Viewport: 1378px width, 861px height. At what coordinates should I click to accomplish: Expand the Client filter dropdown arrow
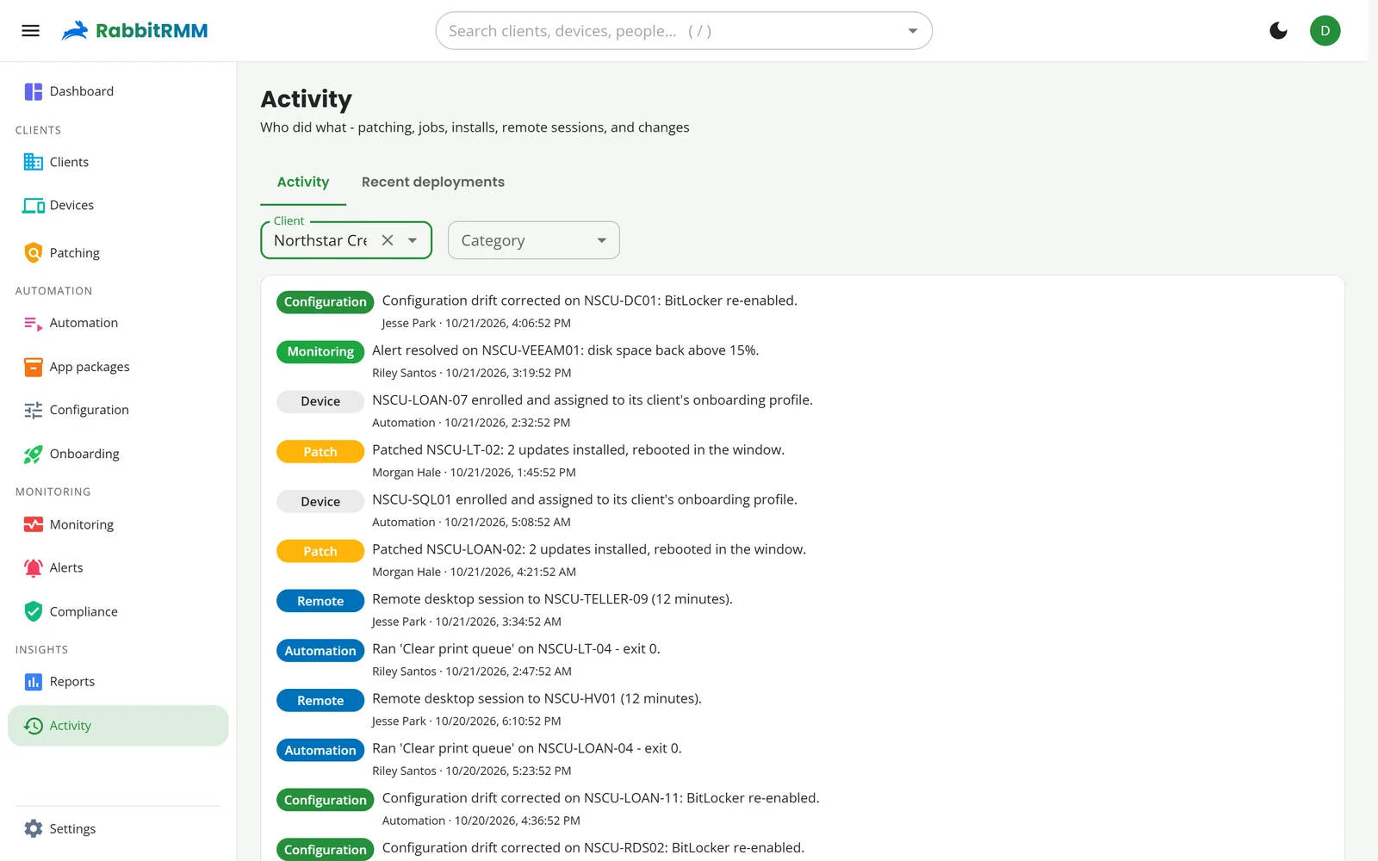tap(413, 240)
